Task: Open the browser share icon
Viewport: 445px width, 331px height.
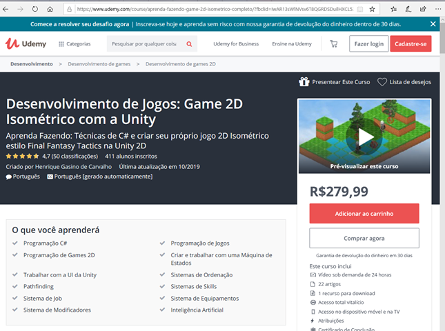Action: point(423,9)
